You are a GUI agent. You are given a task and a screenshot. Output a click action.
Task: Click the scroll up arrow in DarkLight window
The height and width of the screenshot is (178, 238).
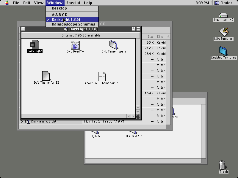point(138,107)
